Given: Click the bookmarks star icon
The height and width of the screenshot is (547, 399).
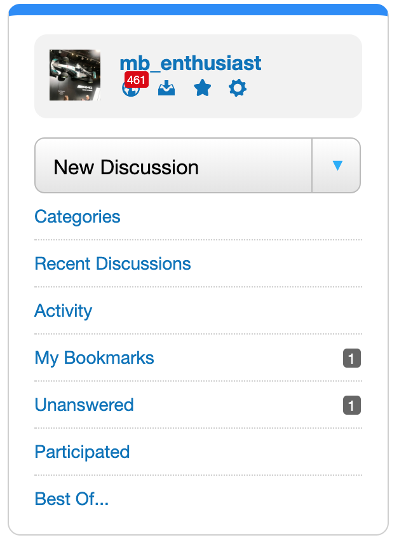Looking at the screenshot, I should pyautogui.click(x=202, y=88).
